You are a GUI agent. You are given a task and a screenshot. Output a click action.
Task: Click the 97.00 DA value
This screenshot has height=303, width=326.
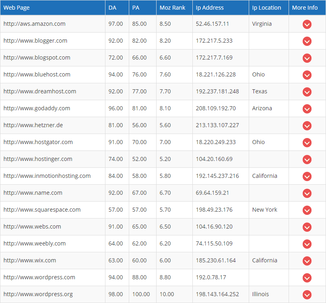coord(116,24)
